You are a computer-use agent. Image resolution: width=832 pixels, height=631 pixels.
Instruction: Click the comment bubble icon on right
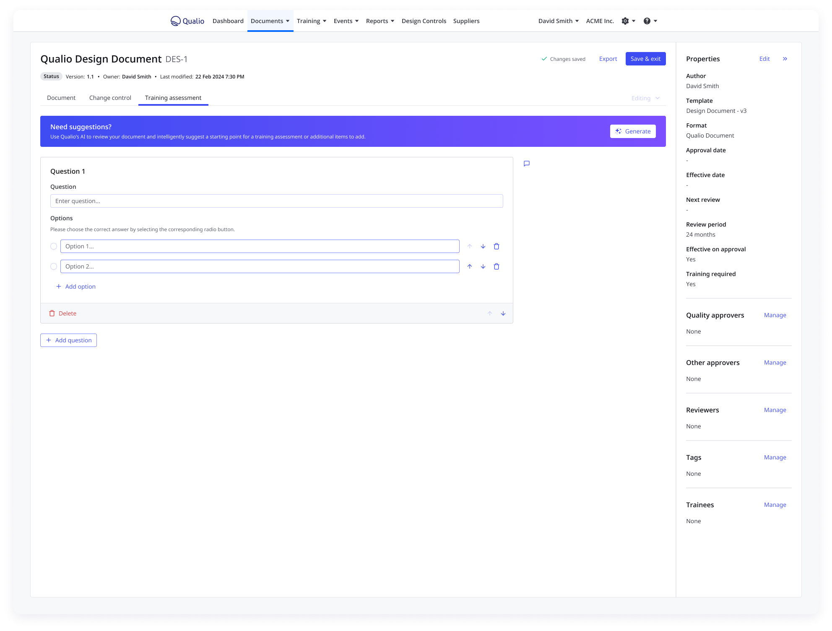click(x=527, y=163)
